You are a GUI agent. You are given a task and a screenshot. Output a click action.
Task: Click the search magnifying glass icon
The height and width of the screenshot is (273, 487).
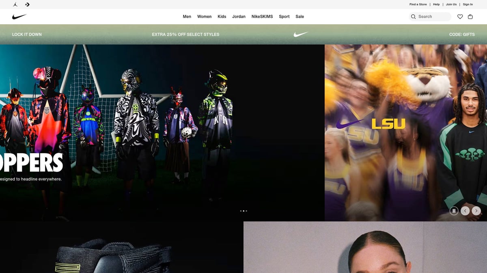click(x=414, y=17)
